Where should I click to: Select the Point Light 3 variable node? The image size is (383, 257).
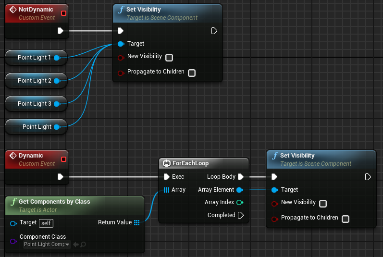pos(31,104)
